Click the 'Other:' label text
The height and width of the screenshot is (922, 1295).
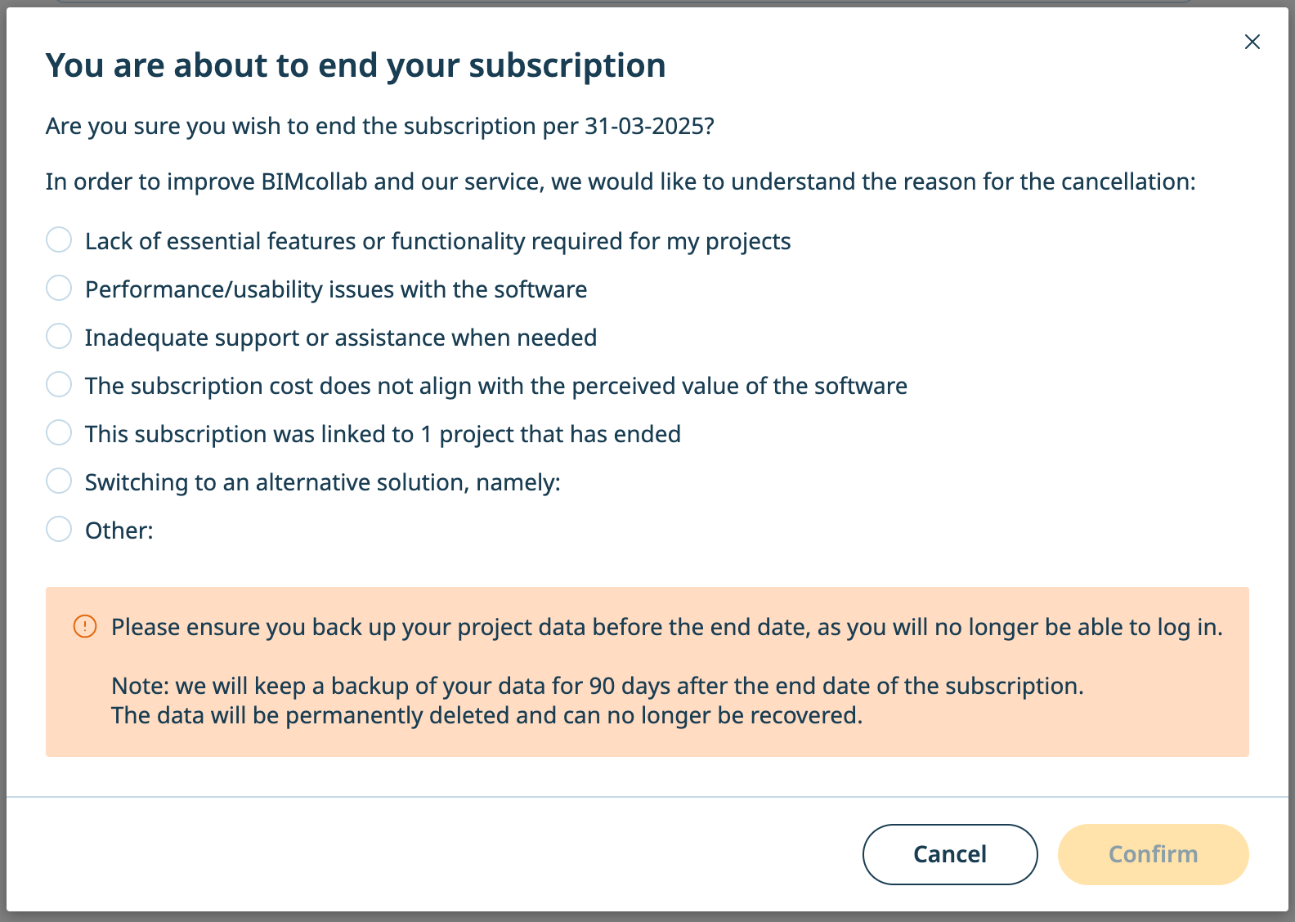[x=119, y=530]
